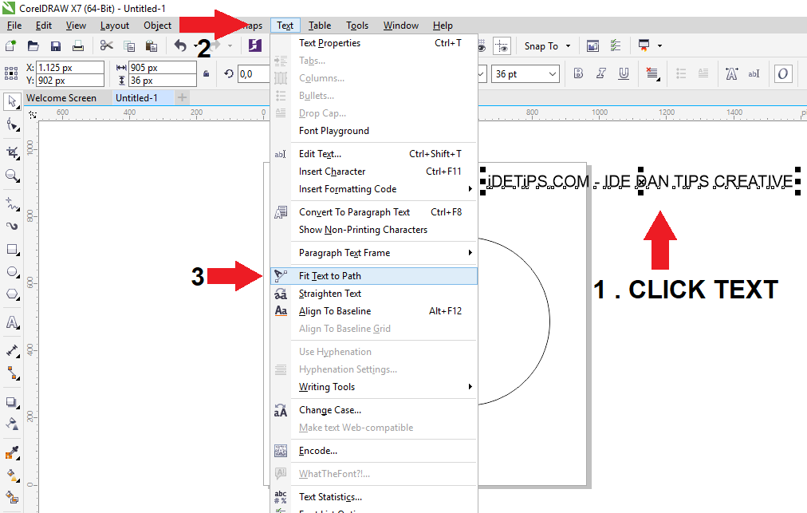
Task: Select the Rectangle tool
Action: coord(11,249)
